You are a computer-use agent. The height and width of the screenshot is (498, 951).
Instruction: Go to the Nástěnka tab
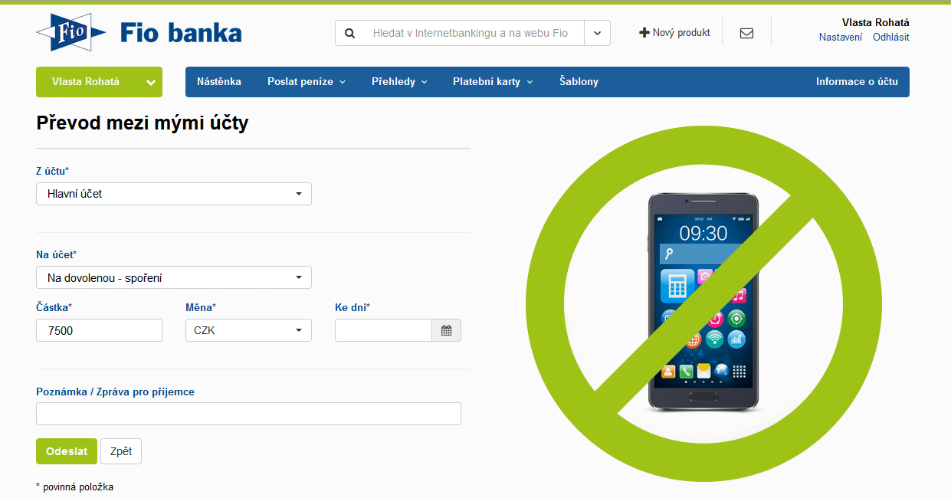click(219, 82)
